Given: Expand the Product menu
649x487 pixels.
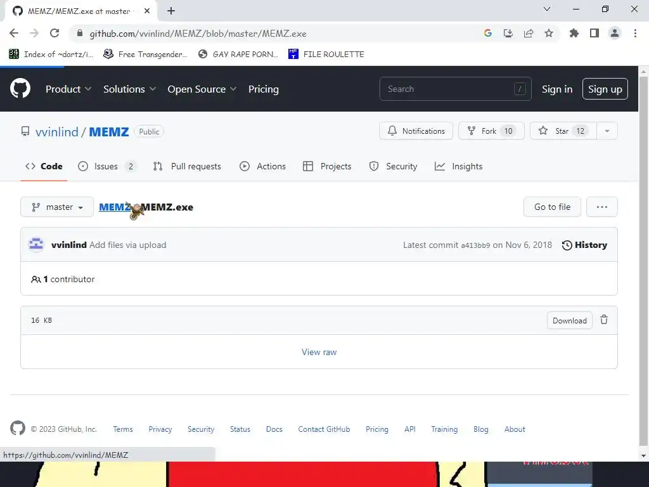Looking at the screenshot, I should point(68,89).
